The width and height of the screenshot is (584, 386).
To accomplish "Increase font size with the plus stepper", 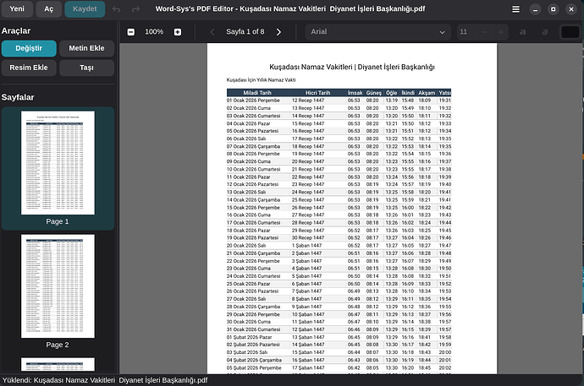I will [501, 32].
